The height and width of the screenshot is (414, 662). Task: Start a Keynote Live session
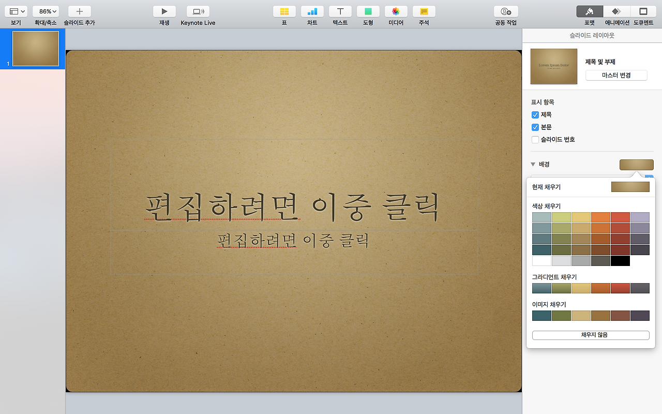click(x=198, y=11)
